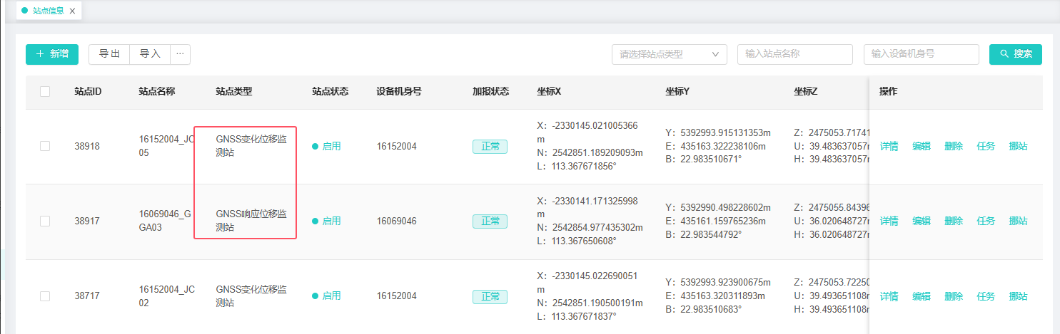Click 编辑 for station 38917
This screenshot has height=334, width=1060.
922,221
